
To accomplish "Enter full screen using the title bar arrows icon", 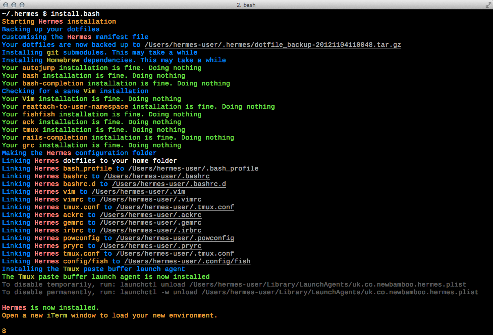I will click(488, 5).
